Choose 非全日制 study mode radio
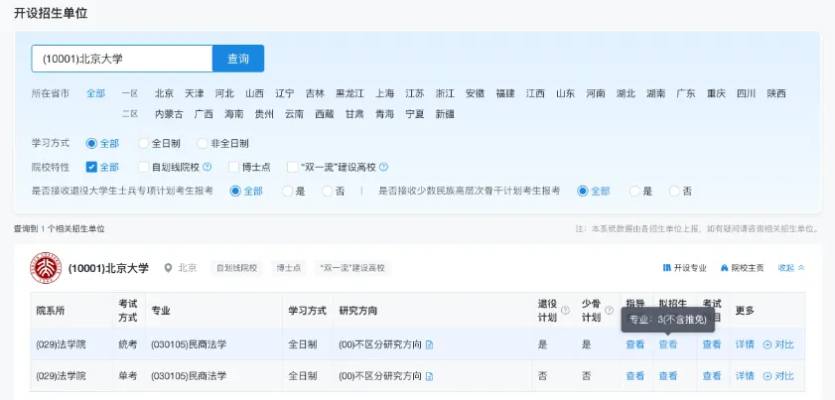This screenshot has height=400, width=835. (203, 143)
